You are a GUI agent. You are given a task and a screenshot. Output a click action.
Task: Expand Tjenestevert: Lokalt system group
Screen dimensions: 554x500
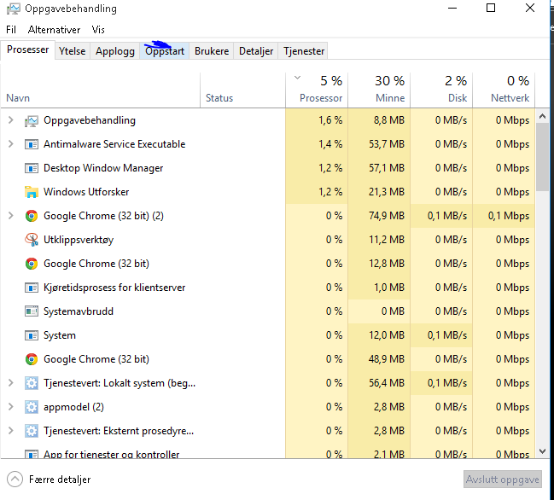[x=10, y=383]
